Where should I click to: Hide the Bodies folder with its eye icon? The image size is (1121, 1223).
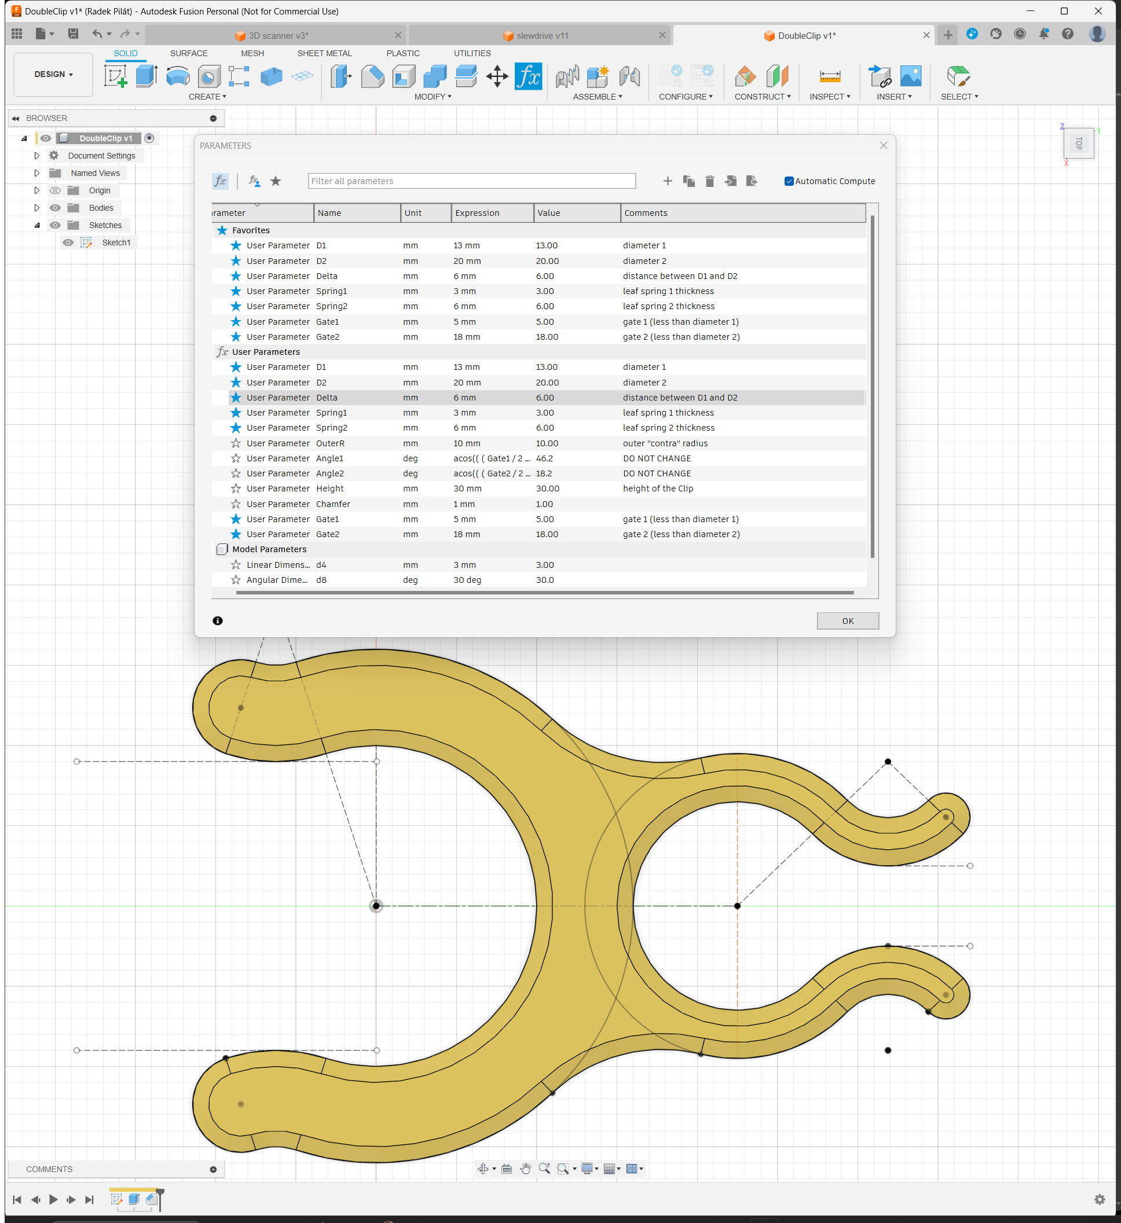pos(54,207)
